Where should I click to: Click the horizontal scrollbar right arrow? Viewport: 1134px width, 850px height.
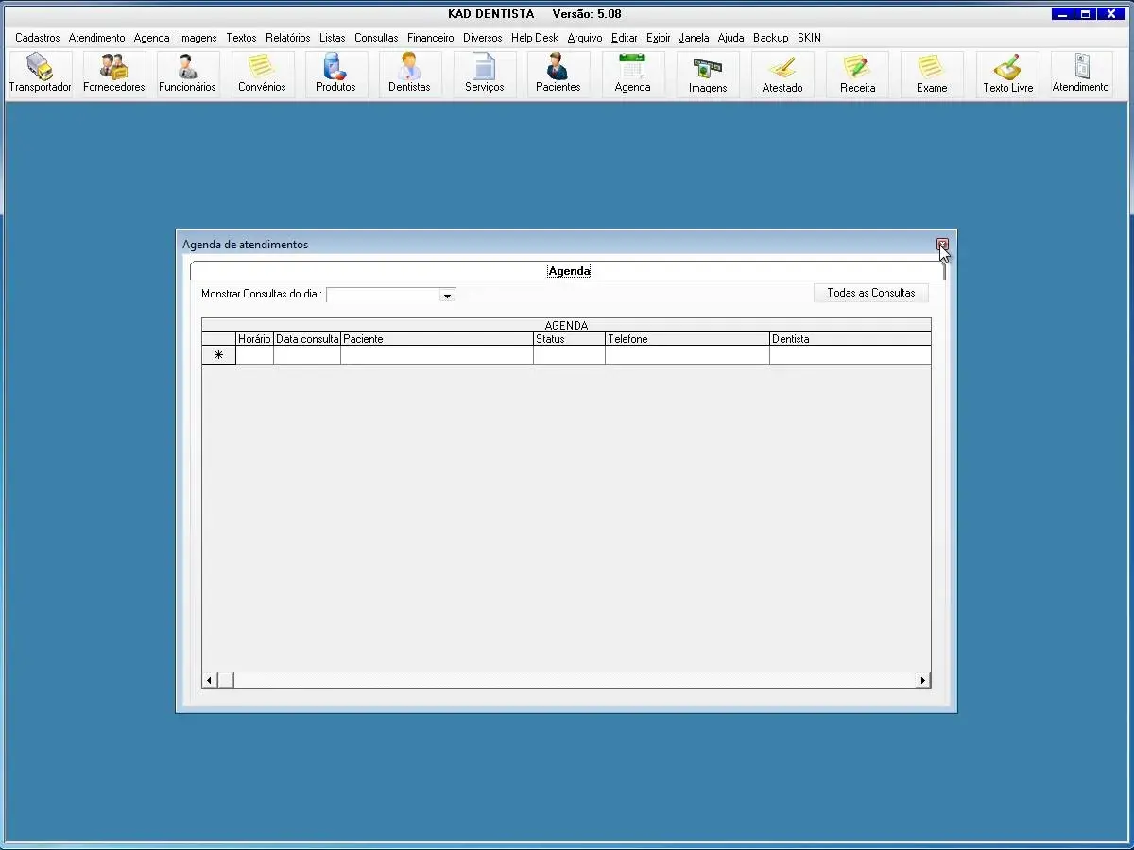(x=922, y=680)
